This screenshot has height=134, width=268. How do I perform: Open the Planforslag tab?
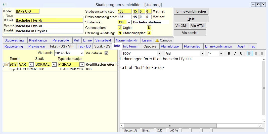[x=193, y=46]
